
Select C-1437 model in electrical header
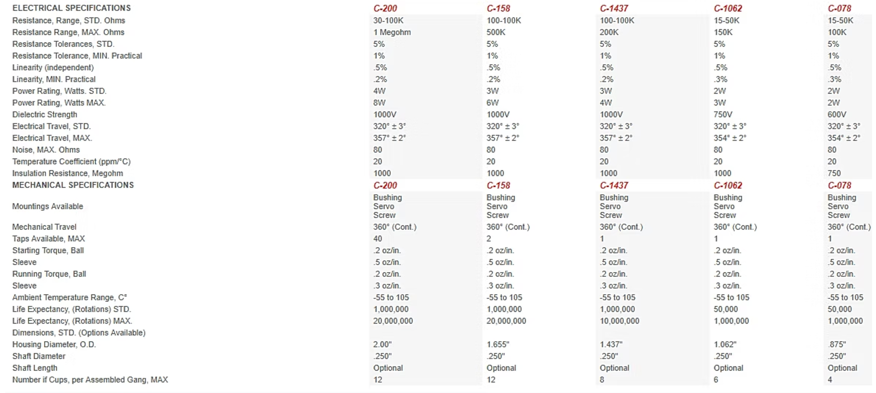coord(614,9)
